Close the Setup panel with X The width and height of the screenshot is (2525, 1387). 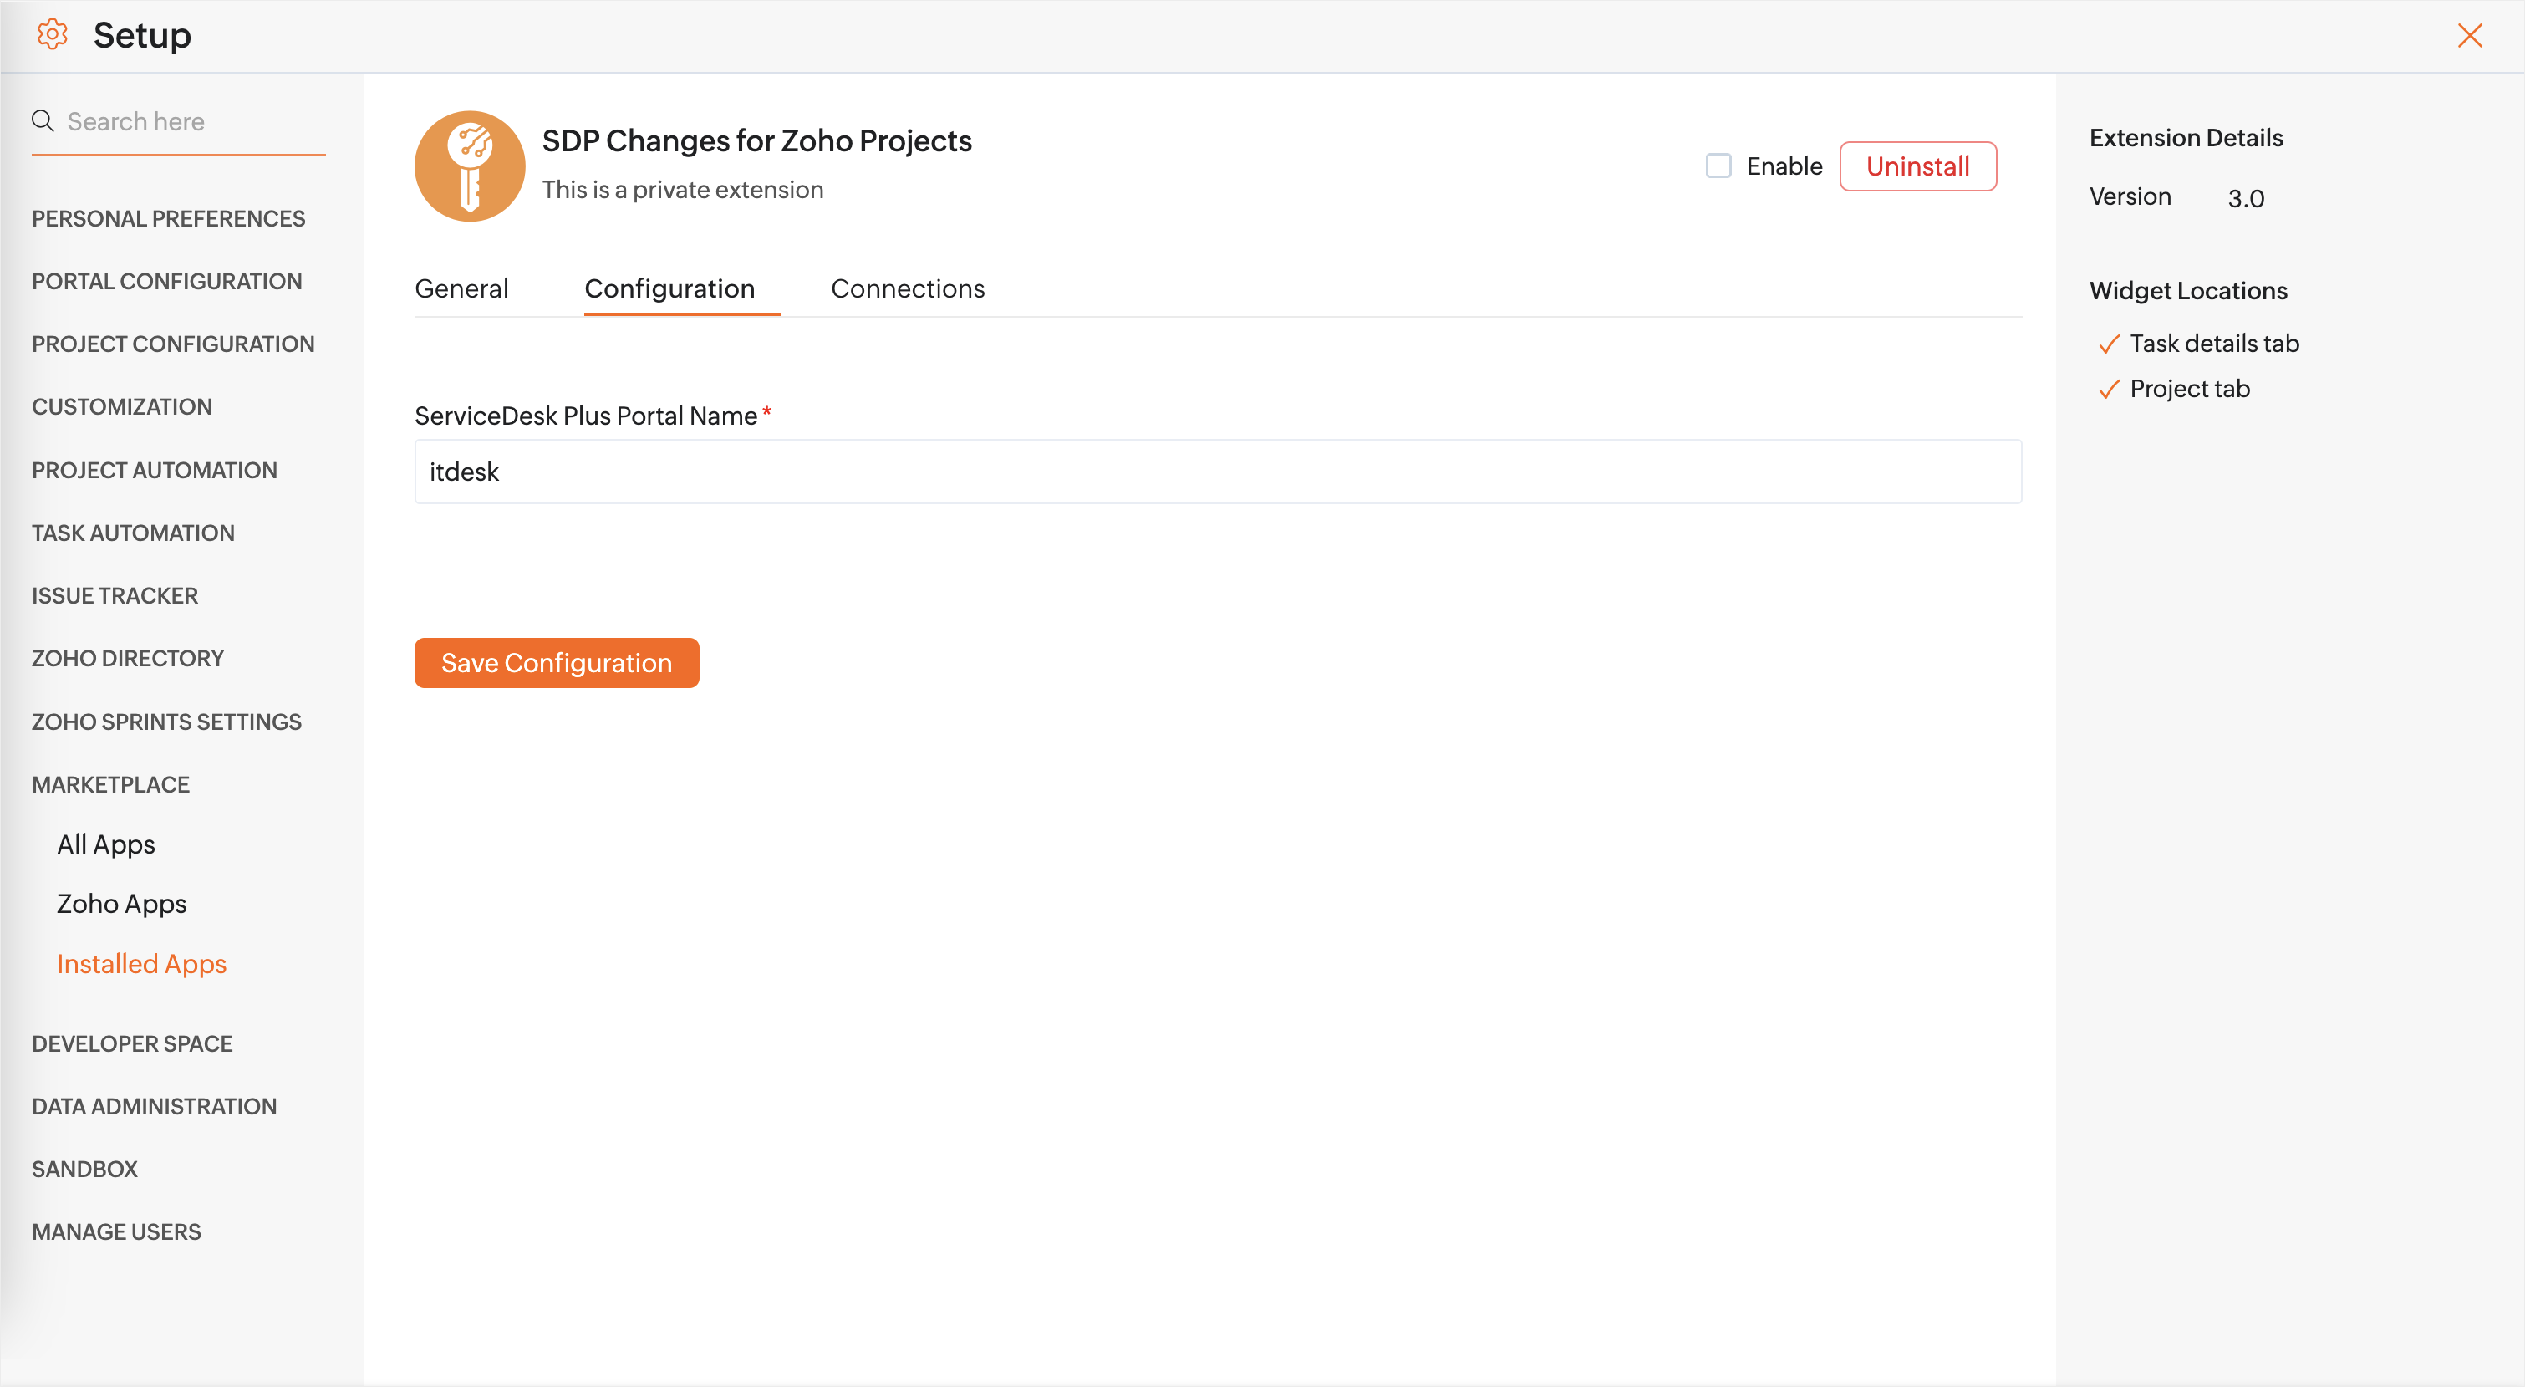pos(2469,36)
